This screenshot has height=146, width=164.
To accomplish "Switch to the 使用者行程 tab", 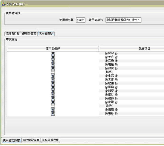I will [x=13, y=34].
